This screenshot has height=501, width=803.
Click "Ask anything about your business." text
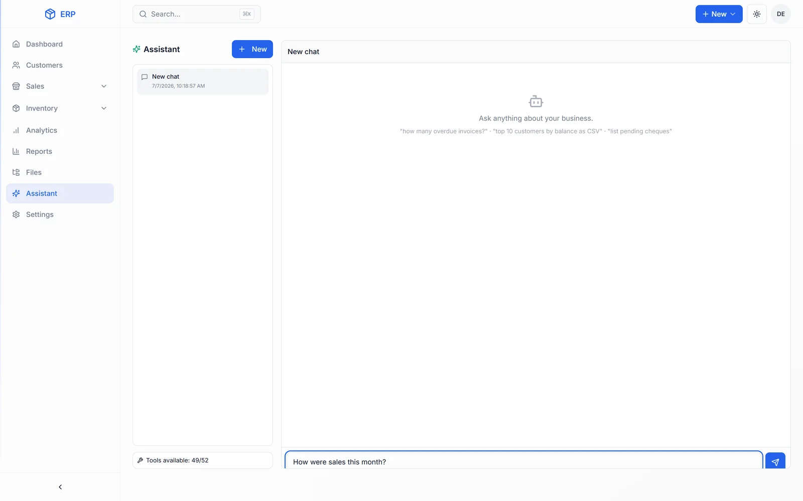coord(536,118)
